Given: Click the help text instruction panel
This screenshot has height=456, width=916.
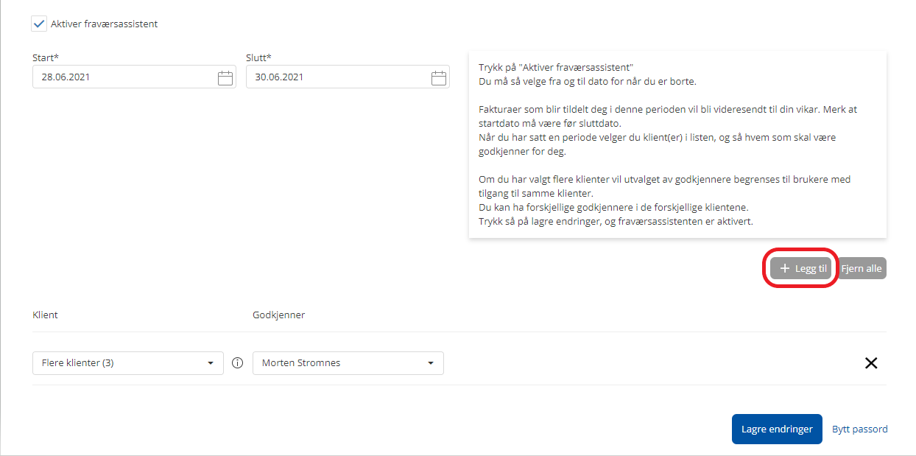Looking at the screenshot, I should 677,144.
